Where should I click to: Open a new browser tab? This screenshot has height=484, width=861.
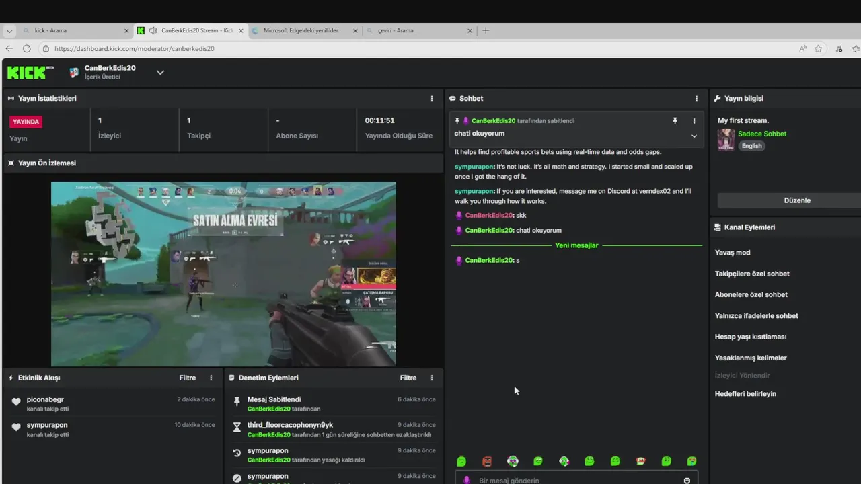[x=486, y=30]
